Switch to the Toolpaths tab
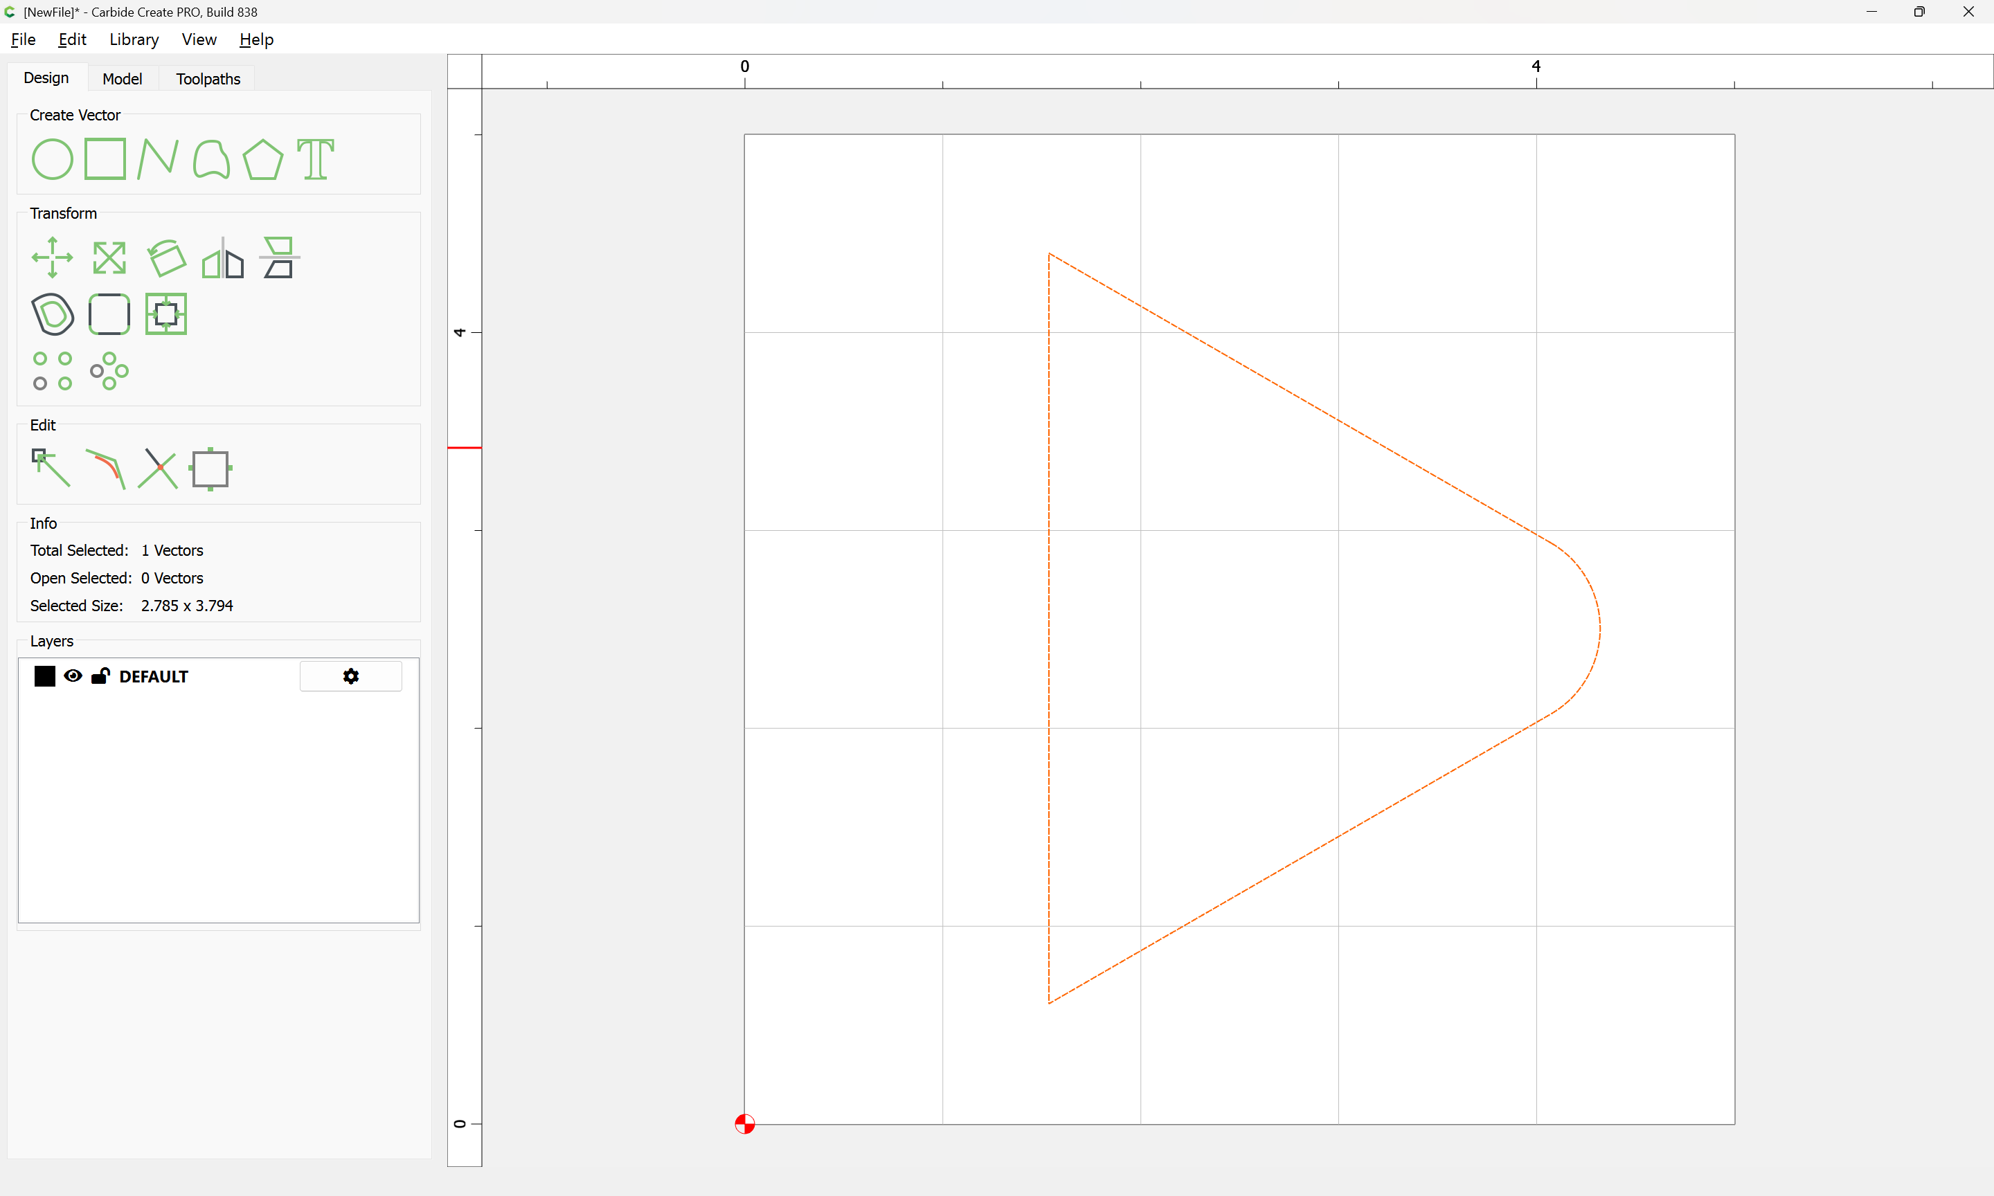This screenshot has height=1196, width=1994. point(208,79)
